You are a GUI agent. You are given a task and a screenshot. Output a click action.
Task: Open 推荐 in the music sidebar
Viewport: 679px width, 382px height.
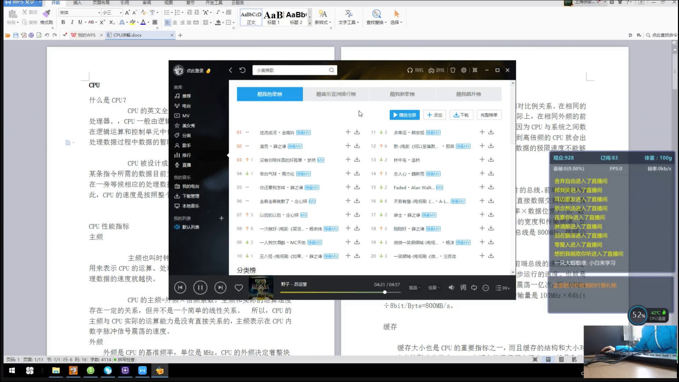pyautogui.click(x=183, y=96)
